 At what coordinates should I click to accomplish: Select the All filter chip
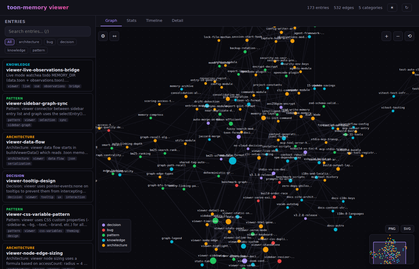[10, 42]
